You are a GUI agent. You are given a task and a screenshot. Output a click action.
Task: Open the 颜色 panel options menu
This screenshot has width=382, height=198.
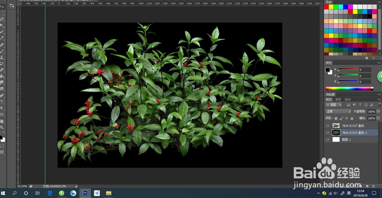[x=379, y=63]
